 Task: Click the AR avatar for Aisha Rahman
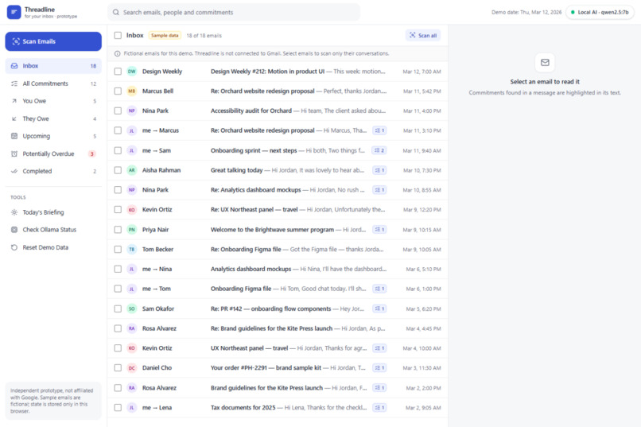pyautogui.click(x=132, y=170)
